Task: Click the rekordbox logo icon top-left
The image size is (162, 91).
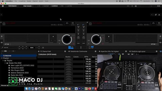Action: click(x=3, y=6)
